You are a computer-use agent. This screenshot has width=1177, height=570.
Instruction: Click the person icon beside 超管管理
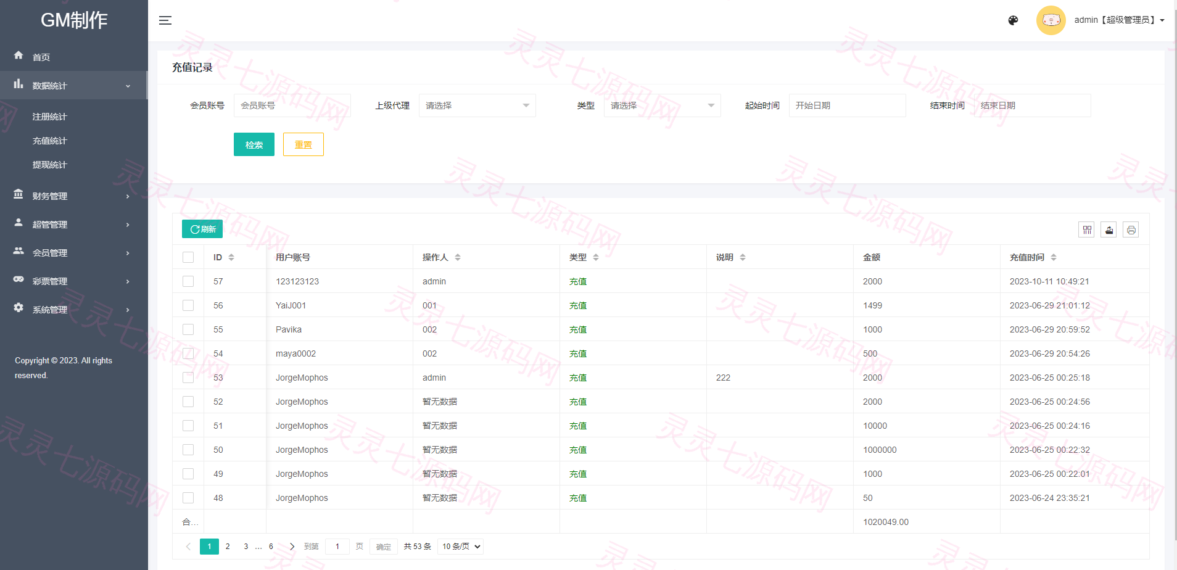[x=19, y=223]
